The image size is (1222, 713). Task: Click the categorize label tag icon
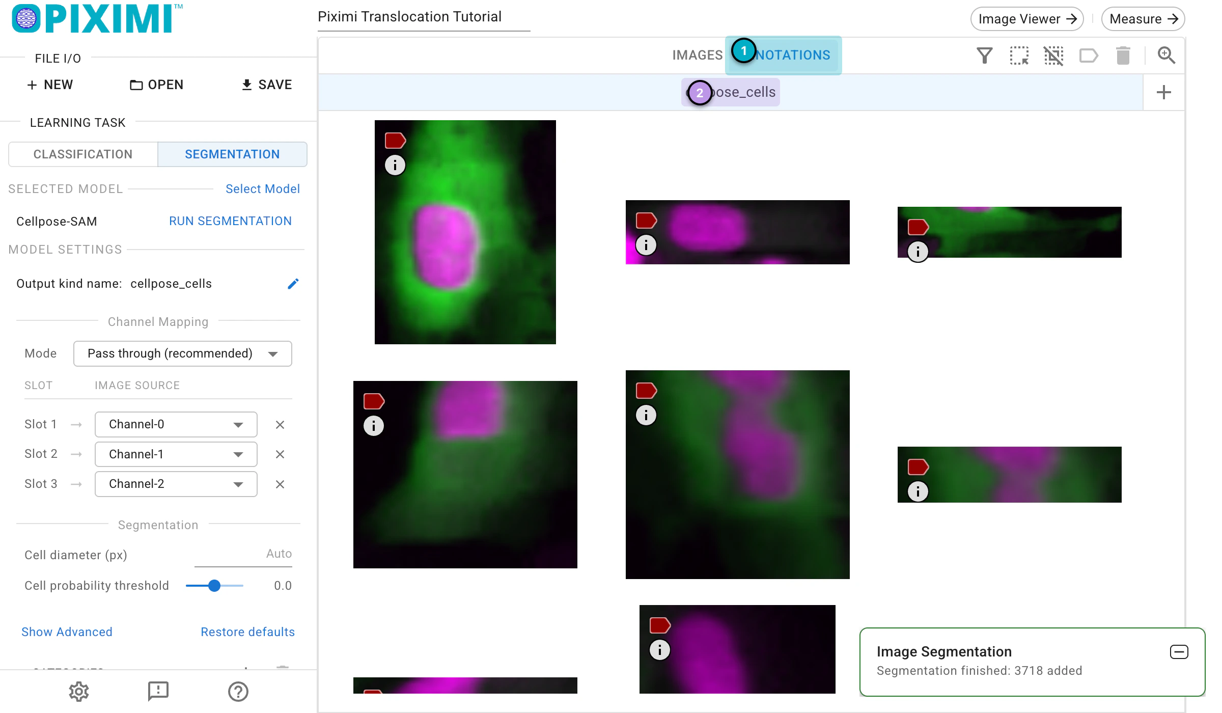(x=1089, y=55)
